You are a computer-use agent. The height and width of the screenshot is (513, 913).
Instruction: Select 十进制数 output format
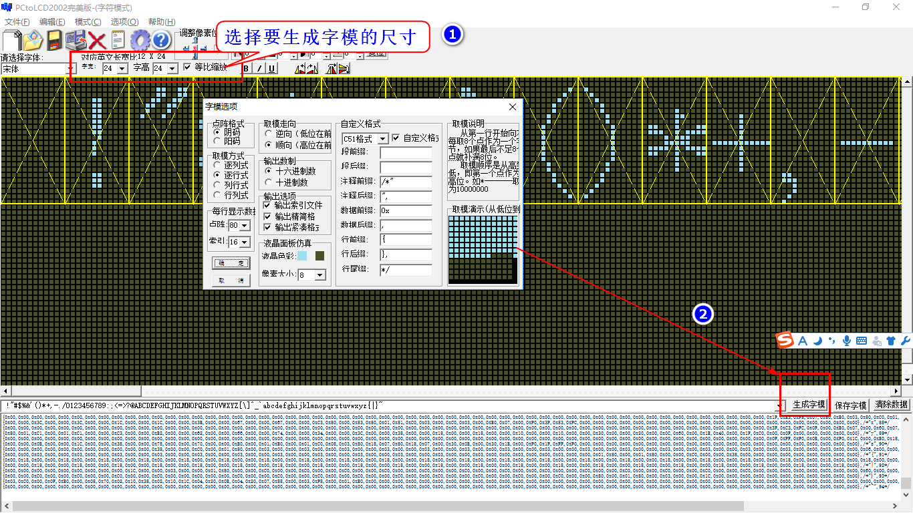click(x=268, y=182)
